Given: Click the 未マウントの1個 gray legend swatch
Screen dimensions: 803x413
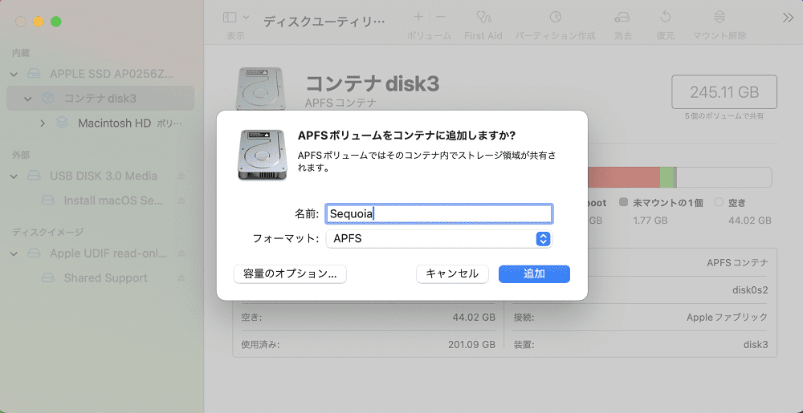Looking at the screenshot, I should click(x=623, y=202).
